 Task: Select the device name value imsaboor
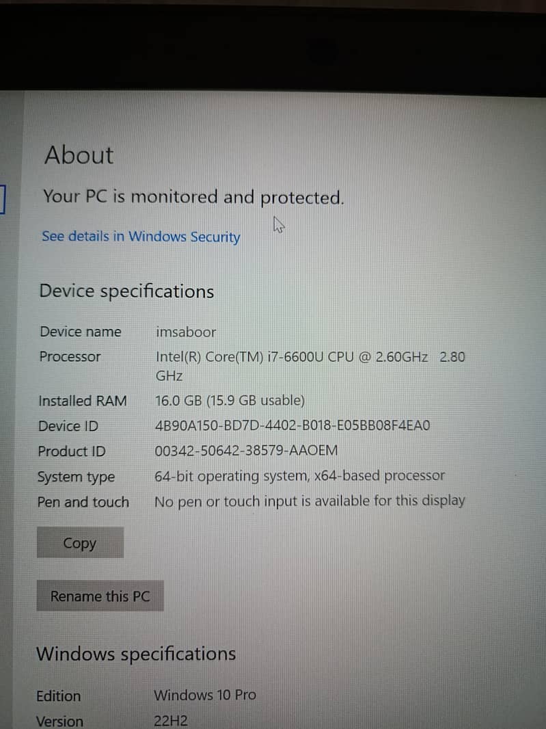click(x=186, y=332)
